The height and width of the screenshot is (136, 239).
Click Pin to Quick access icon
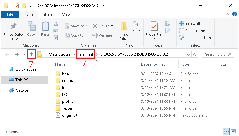coord(14,26)
